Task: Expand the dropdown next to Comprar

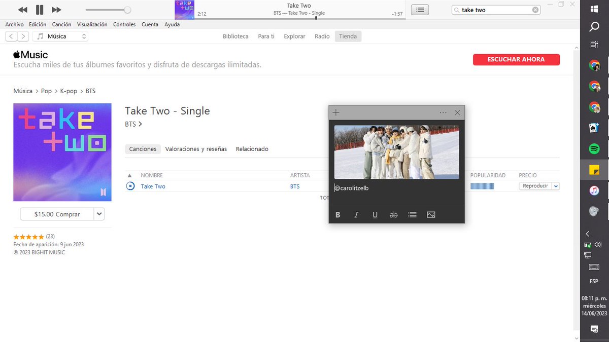Action: pyautogui.click(x=99, y=214)
